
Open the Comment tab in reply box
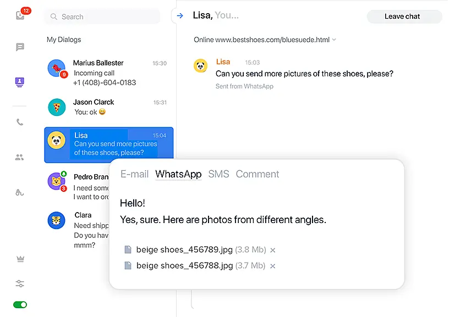(258, 174)
